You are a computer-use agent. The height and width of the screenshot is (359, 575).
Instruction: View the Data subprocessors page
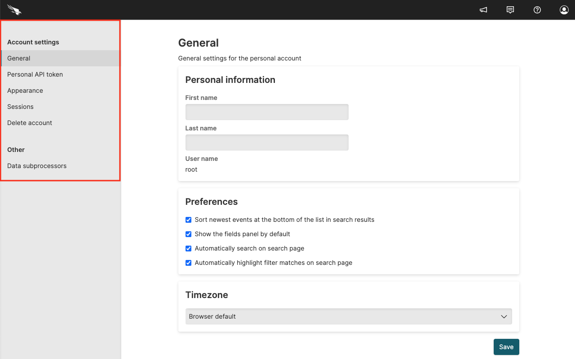tap(36, 166)
